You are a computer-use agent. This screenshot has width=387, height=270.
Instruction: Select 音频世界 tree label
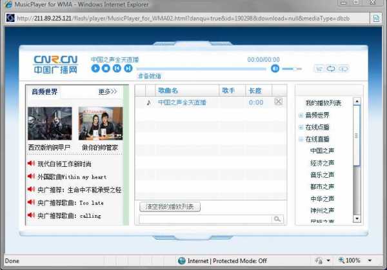[x=317, y=115]
